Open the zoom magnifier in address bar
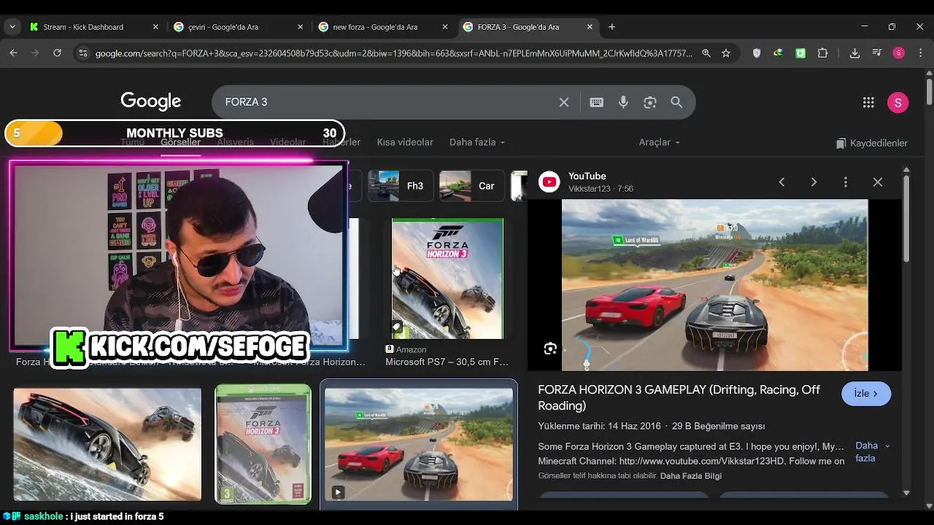This screenshot has height=525, width=934. [x=706, y=53]
